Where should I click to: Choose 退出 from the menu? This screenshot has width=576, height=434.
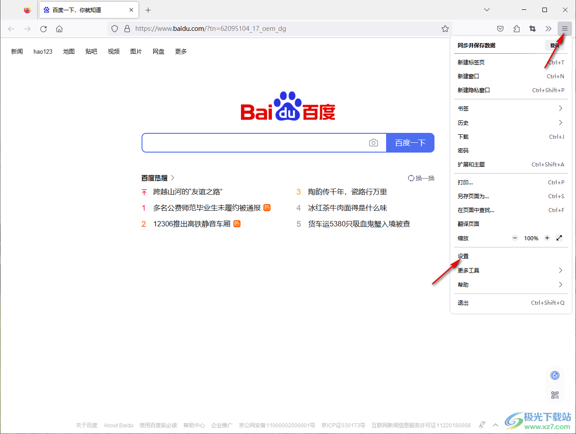point(511,303)
